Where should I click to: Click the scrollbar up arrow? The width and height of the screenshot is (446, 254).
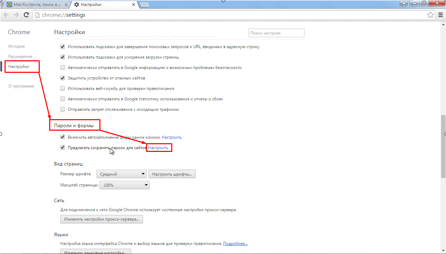click(x=443, y=24)
